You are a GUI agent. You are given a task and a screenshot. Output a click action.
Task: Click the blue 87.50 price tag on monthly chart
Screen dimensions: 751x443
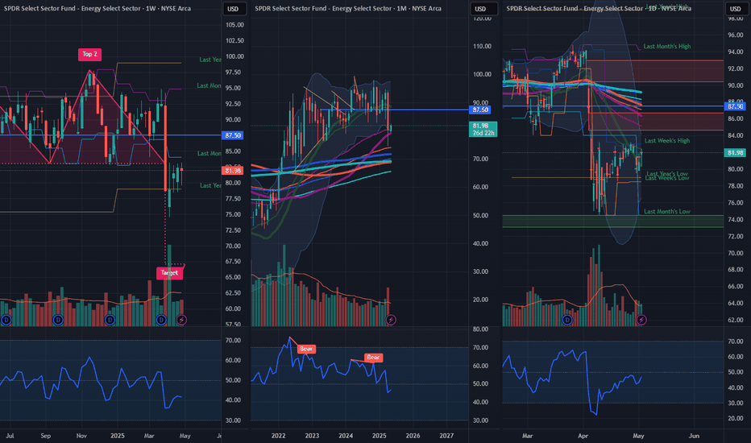pyautogui.click(x=480, y=110)
